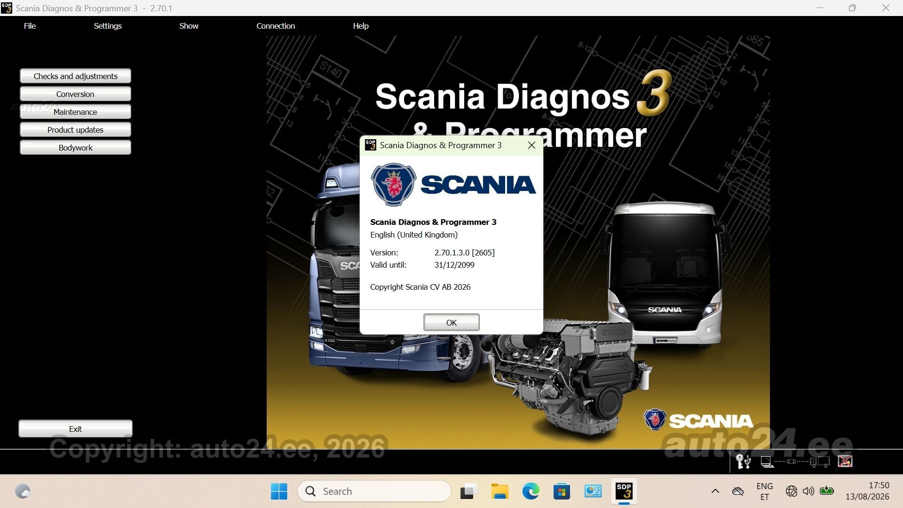Open the Maintenance section
903x508 pixels.
click(x=75, y=112)
